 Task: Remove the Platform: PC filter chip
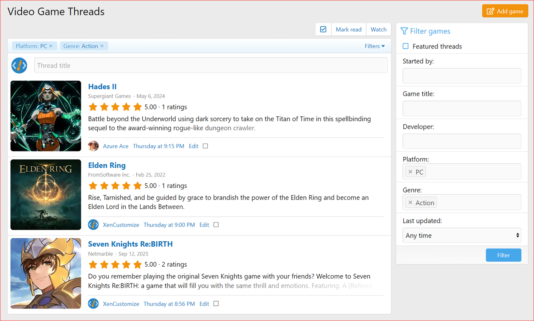[x=51, y=46]
